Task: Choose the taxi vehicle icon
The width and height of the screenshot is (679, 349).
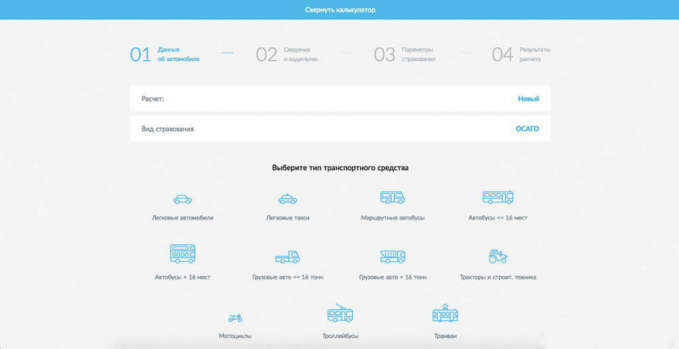Action: tap(288, 199)
